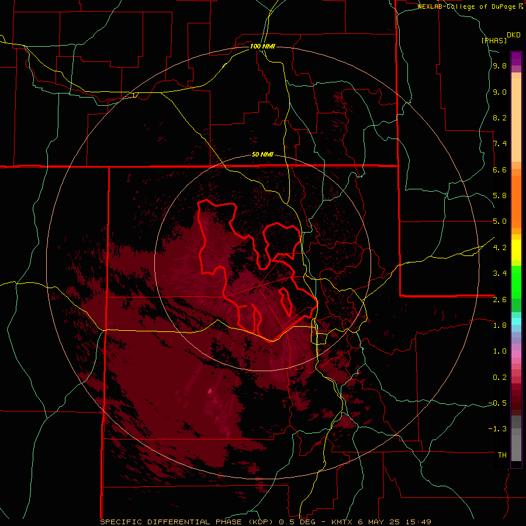Click the 5.0 scale value
This screenshot has width=526, height=526.
[x=500, y=222]
